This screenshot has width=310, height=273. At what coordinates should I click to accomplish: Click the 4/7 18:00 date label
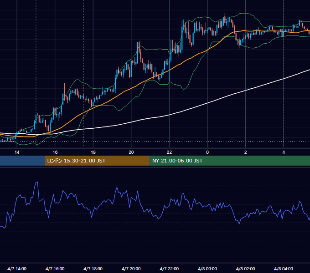(93, 268)
